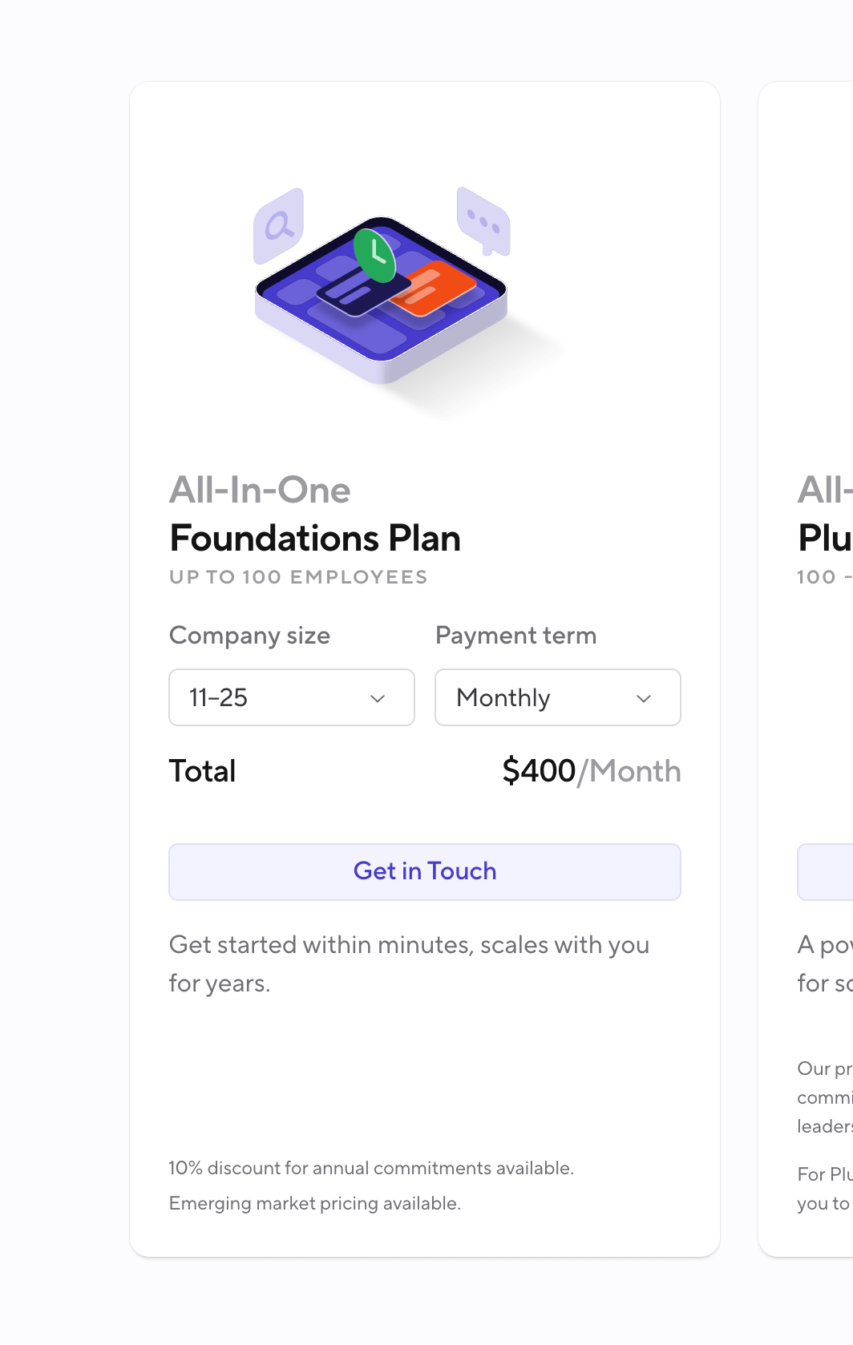The height and width of the screenshot is (1345, 853).
Task: Click the Foundations Plan heading
Action: point(315,538)
